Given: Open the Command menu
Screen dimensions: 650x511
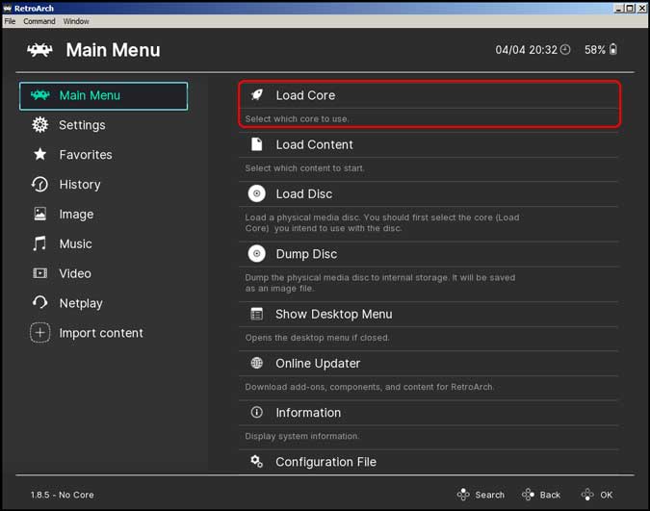Looking at the screenshot, I should [x=39, y=21].
